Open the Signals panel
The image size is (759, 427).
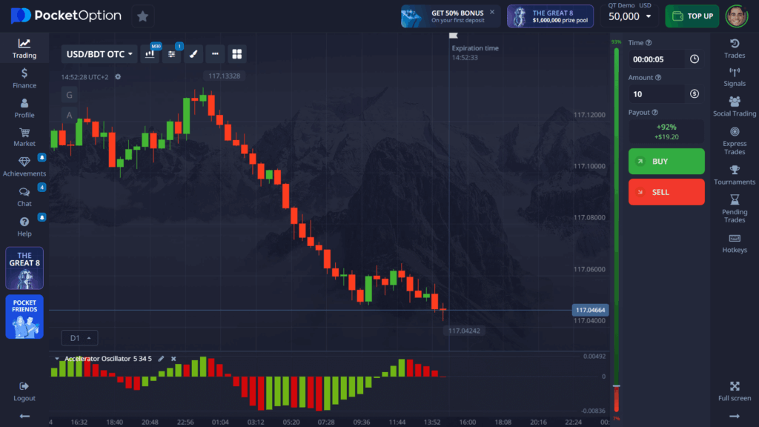(x=734, y=77)
